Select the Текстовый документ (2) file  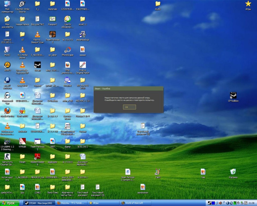point(143,129)
